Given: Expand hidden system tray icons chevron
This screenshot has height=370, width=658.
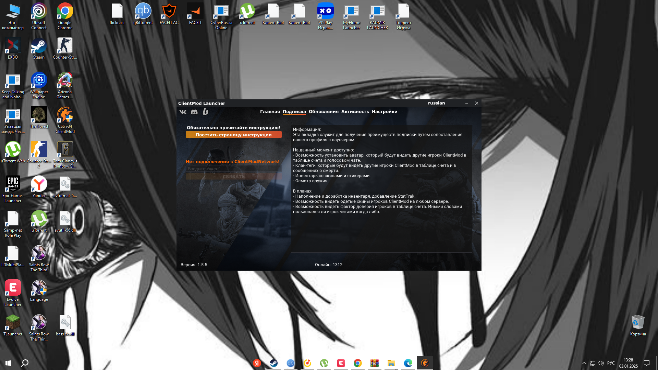Looking at the screenshot, I should [x=584, y=363].
